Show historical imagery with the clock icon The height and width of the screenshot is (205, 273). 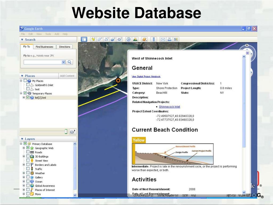pyautogui.click(x=129, y=40)
